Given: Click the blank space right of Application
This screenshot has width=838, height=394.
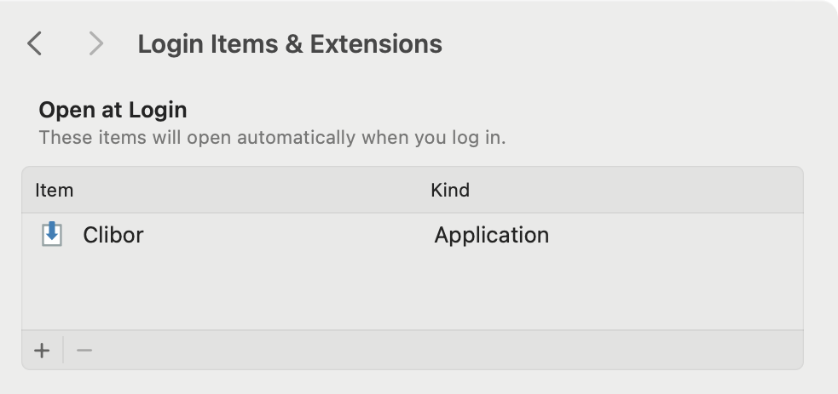Looking at the screenshot, I should click(676, 235).
